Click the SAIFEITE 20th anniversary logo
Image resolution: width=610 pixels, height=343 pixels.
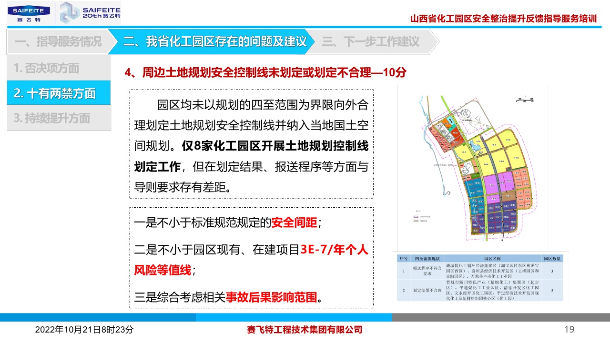pyautogui.click(x=90, y=13)
